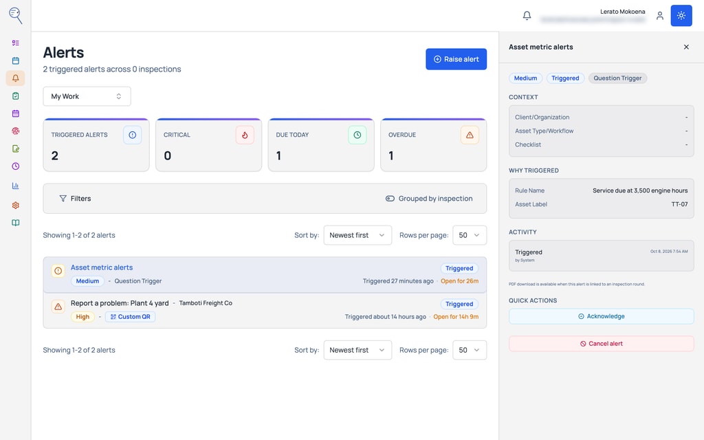Open the My Work dropdown
Screen dimensions: 704x440
pos(87,96)
